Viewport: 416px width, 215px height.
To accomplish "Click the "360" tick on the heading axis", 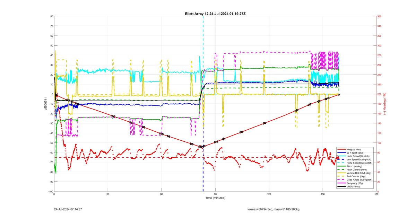I will (x=380, y=16).
